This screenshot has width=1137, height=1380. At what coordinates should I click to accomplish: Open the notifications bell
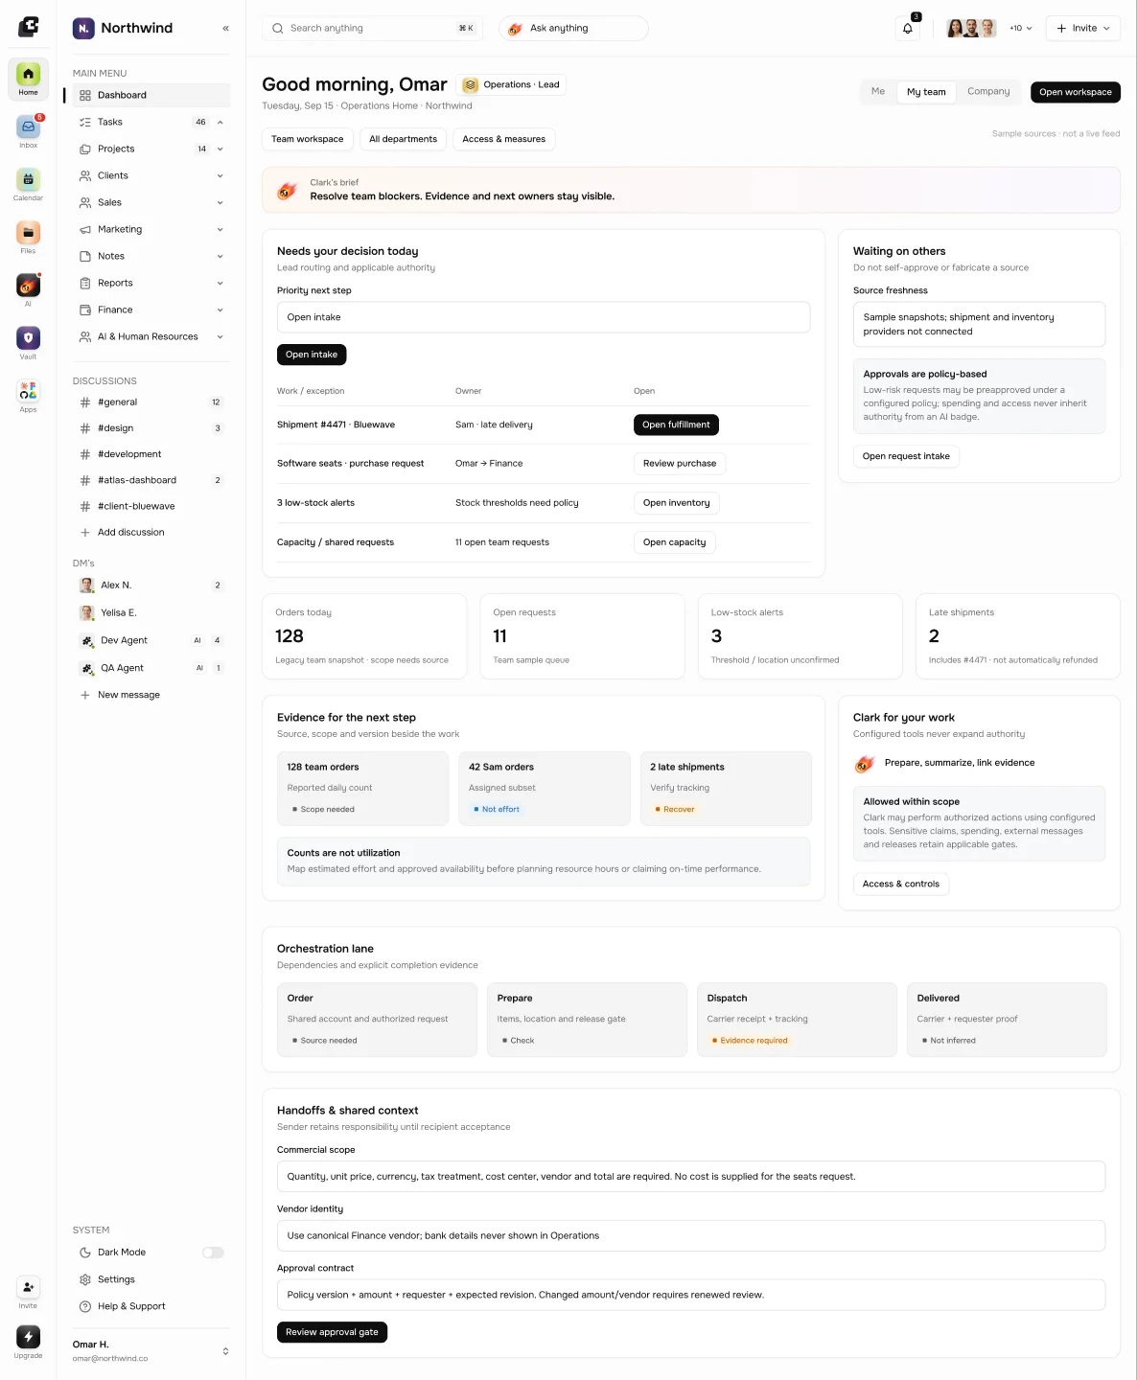pyautogui.click(x=908, y=29)
